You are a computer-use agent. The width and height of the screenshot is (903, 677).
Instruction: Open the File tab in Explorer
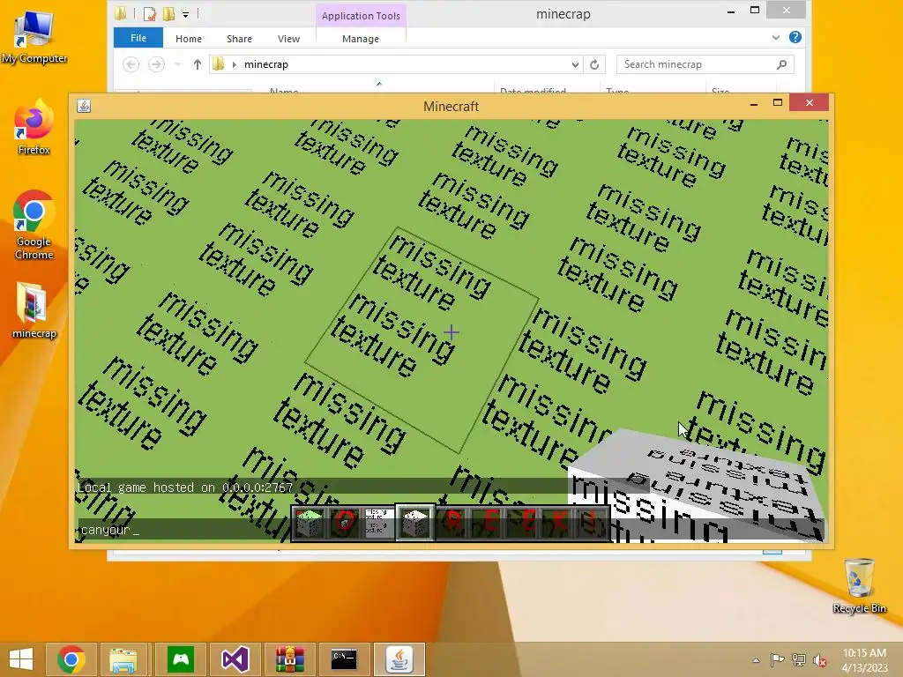(138, 38)
